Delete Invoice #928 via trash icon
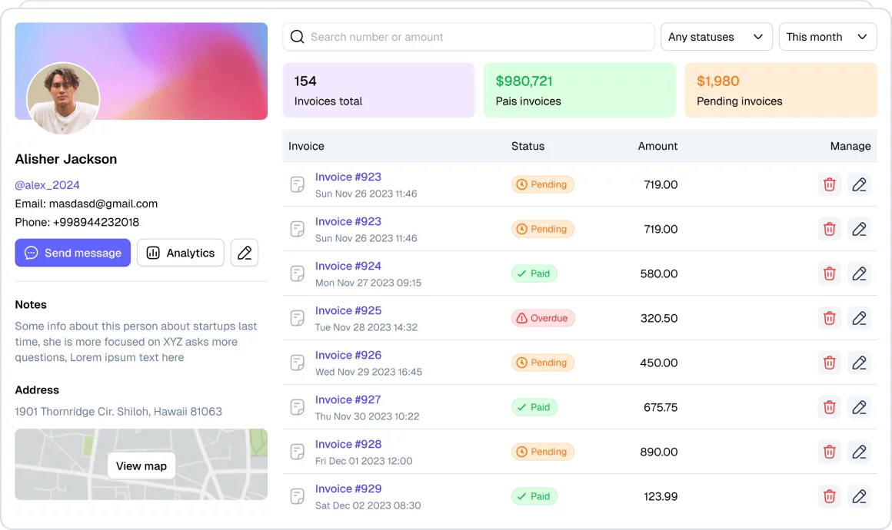892x530 pixels. tap(829, 452)
